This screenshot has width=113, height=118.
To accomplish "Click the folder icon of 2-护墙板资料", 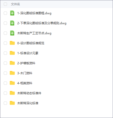I will [12, 63].
